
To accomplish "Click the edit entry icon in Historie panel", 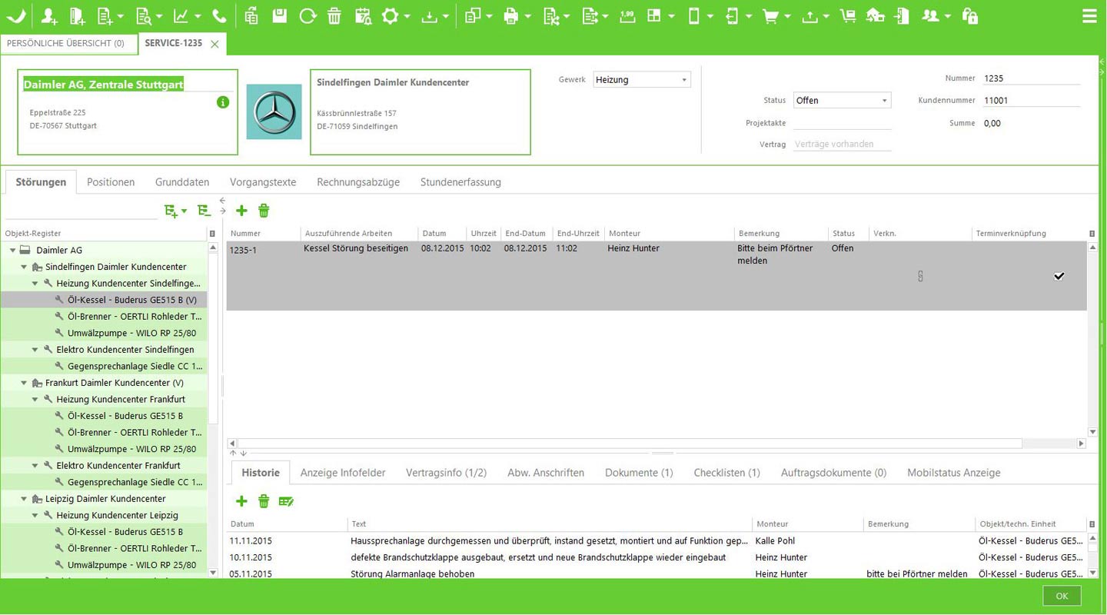I will click(286, 501).
